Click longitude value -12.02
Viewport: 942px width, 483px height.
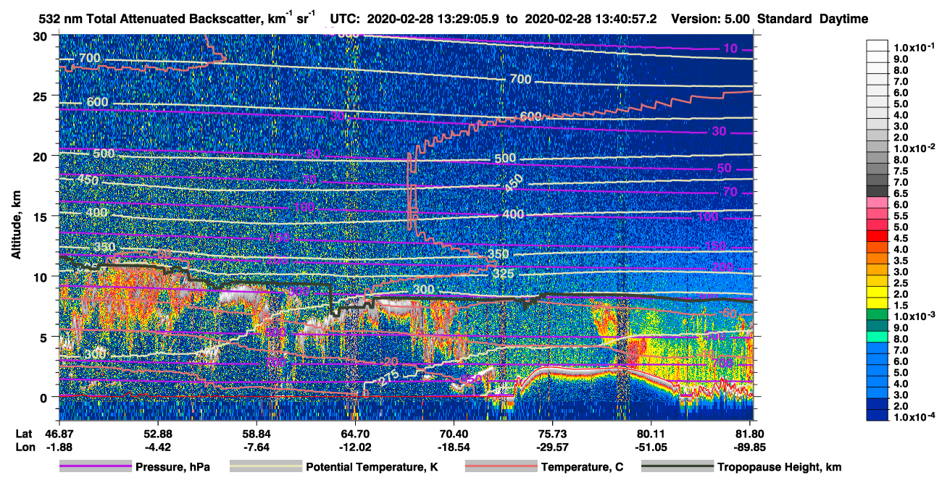point(355,447)
